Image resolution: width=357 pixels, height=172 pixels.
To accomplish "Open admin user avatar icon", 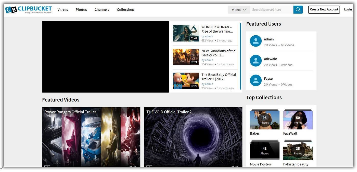I will tap(256, 41).
